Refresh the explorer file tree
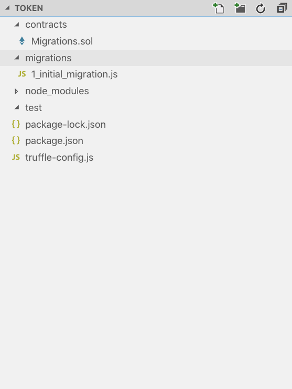Image resolution: width=292 pixels, height=389 pixels. click(261, 8)
